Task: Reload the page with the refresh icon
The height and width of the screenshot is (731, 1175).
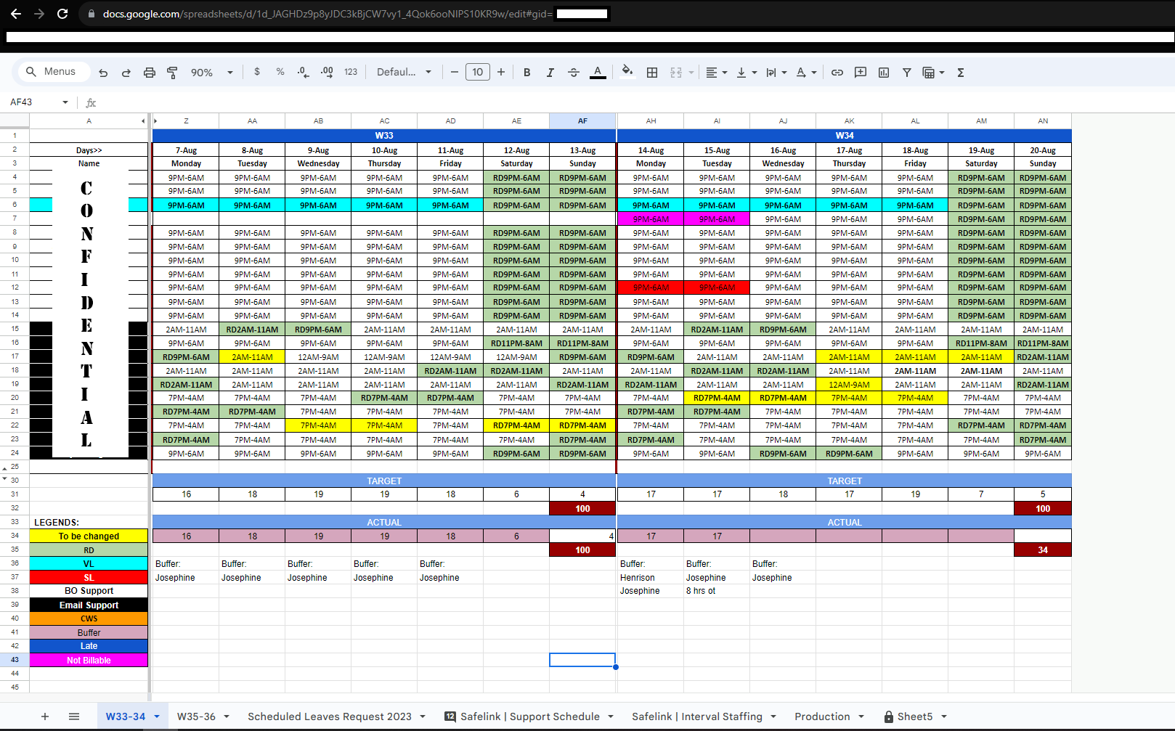Action: (62, 14)
